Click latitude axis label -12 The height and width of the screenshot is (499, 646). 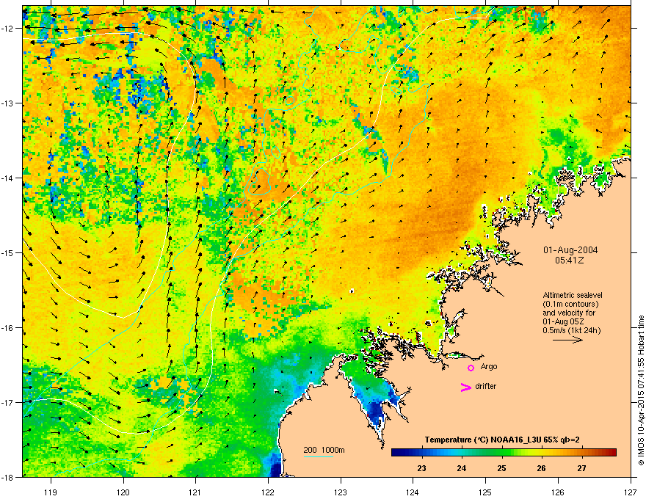pyautogui.click(x=8, y=29)
